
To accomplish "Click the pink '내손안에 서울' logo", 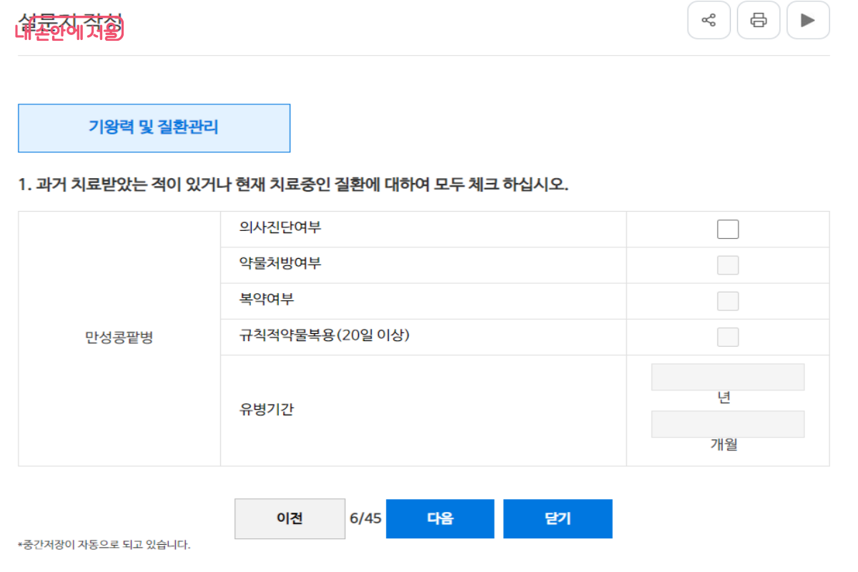I will [69, 31].
